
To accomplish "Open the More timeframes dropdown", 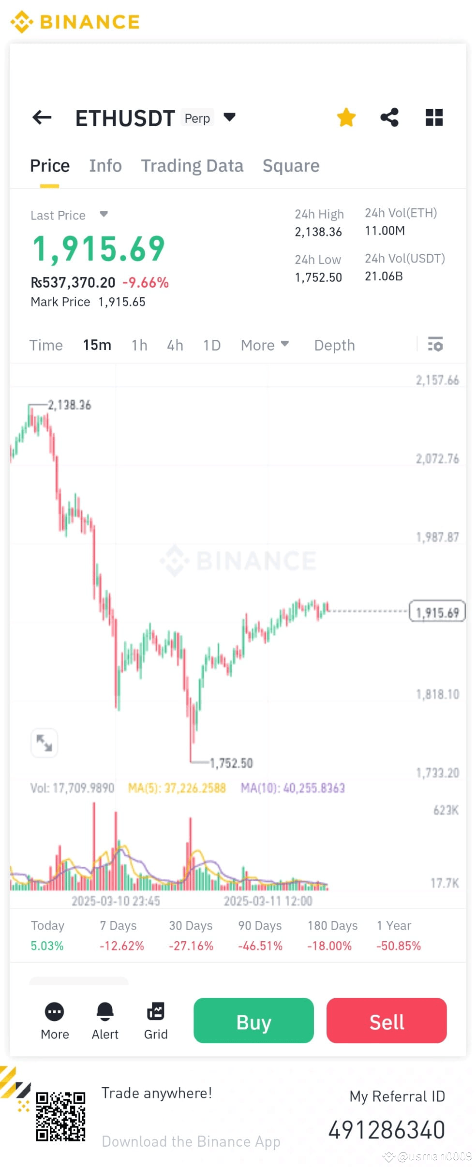I will (265, 345).
